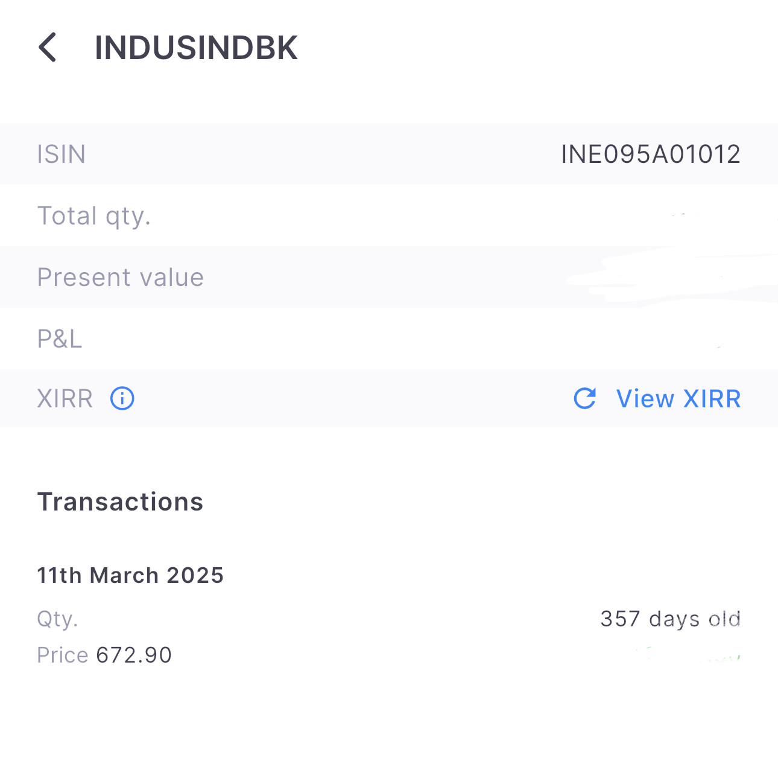Go back using the left arrow
This screenshot has height=773, width=778.
(48, 48)
